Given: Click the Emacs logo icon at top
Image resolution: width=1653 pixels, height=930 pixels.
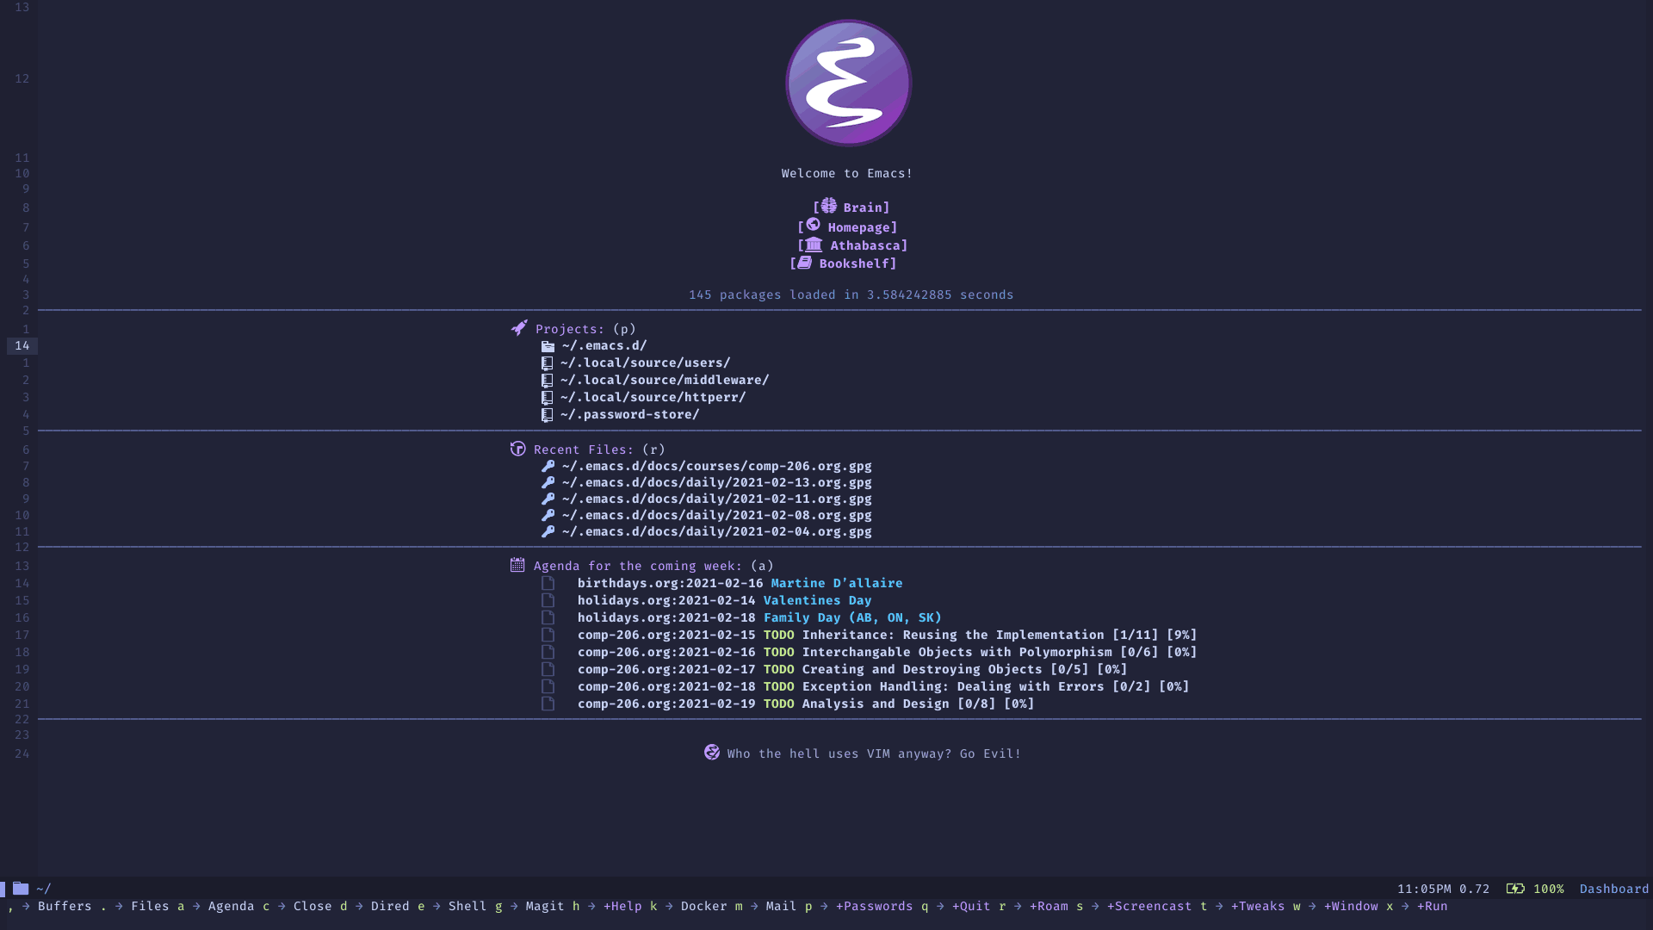Looking at the screenshot, I should coord(848,83).
